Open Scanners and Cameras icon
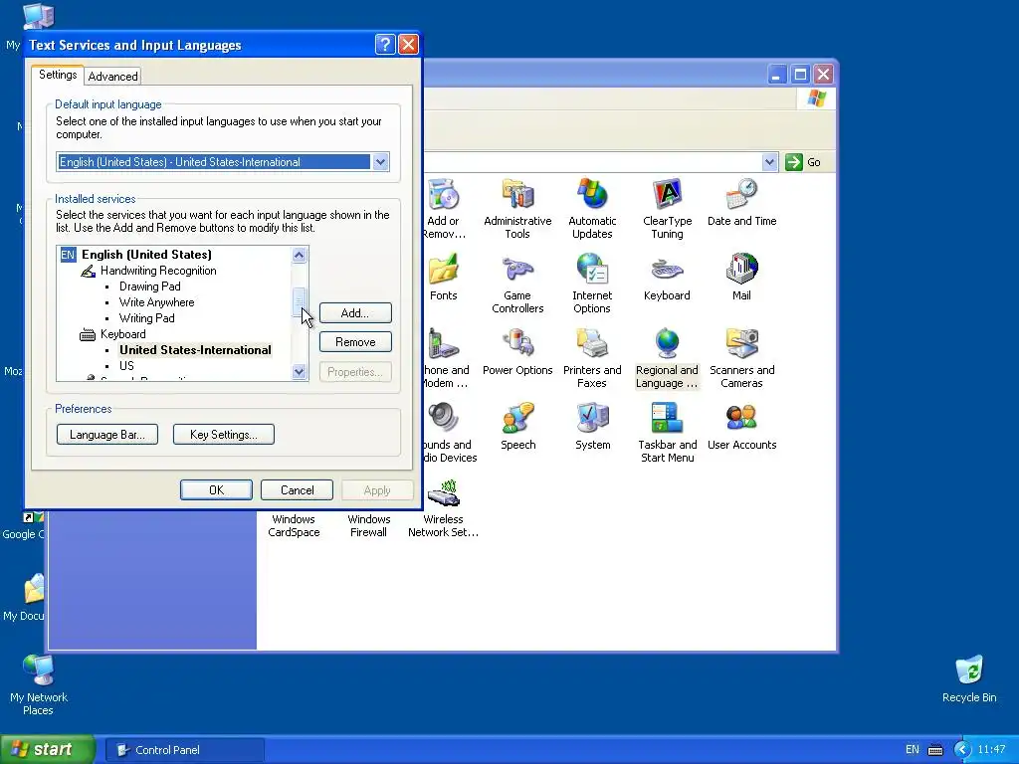 [x=741, y=358]
